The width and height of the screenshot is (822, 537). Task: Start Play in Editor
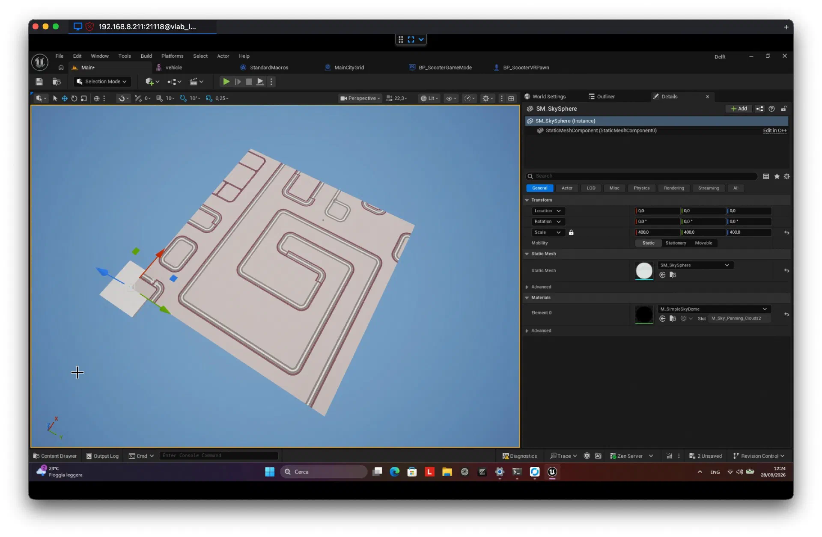coord(226,81)
